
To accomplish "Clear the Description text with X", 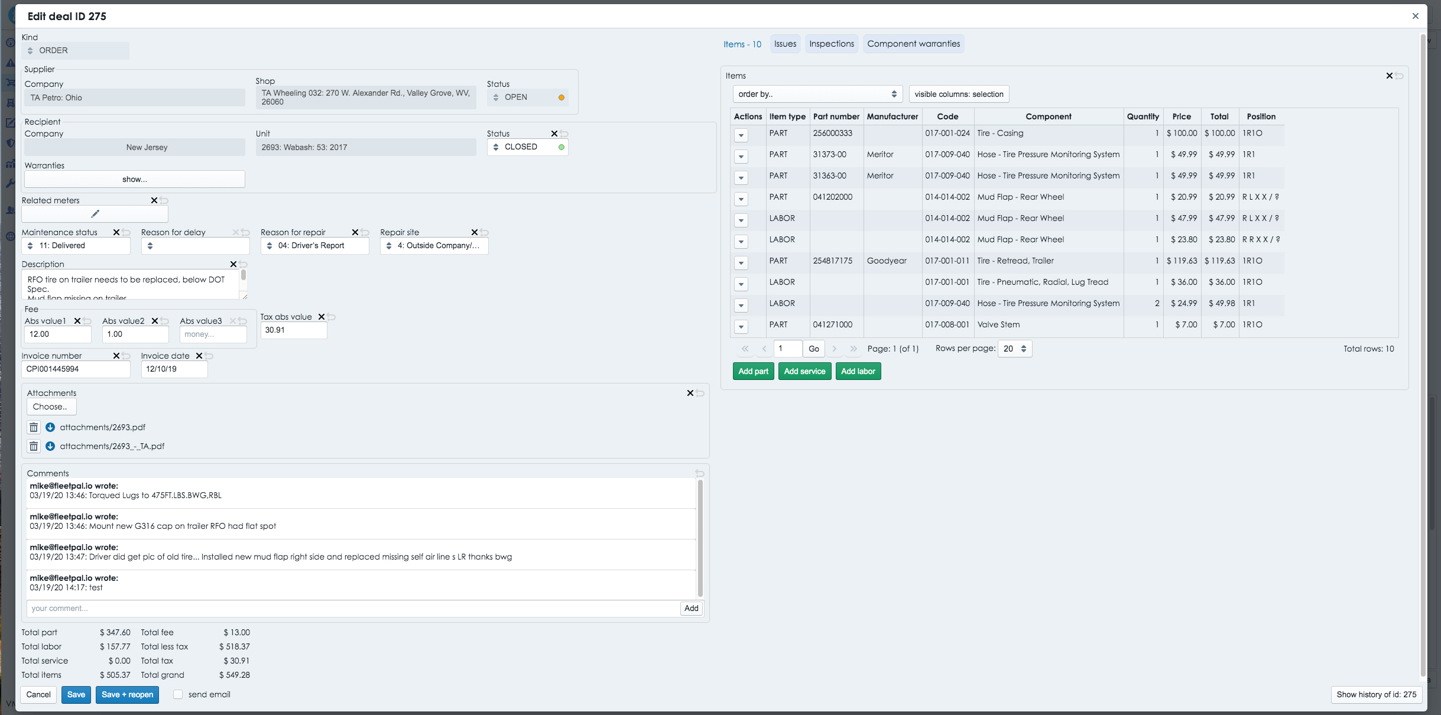I will click(x=233, y=264).
